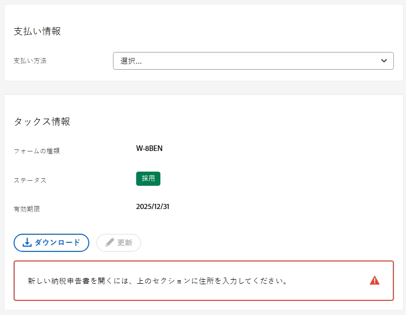Click the chevron arrow in payment method selector

(x=384, y=61)
